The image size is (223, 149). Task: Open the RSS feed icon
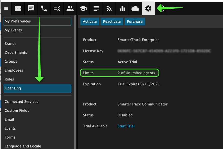pos(109,9)
